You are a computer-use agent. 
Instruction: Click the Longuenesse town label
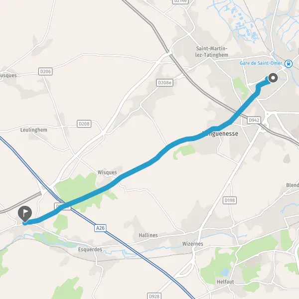(220, 134)
